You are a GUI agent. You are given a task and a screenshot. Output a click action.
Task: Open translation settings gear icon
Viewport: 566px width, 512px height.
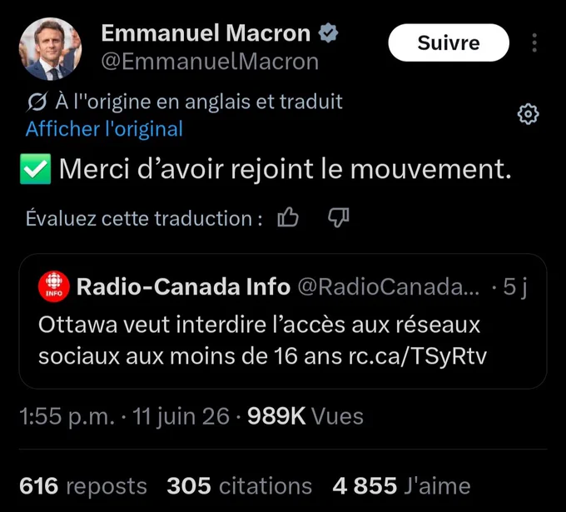click(x=528, y=114)
